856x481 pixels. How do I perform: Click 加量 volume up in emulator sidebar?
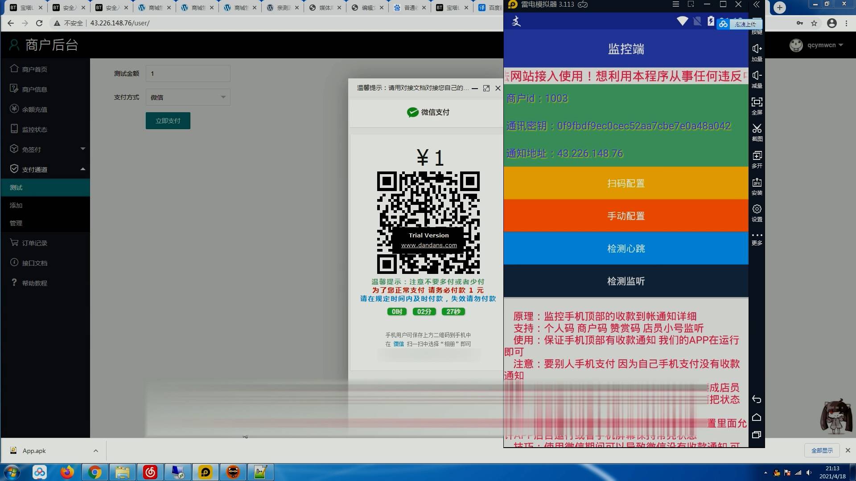coord(757,52)
